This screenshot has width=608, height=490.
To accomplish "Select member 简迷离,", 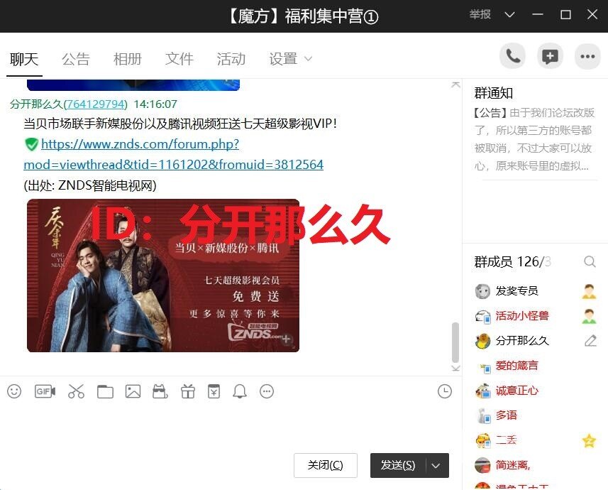I will [x=513, y=465].
